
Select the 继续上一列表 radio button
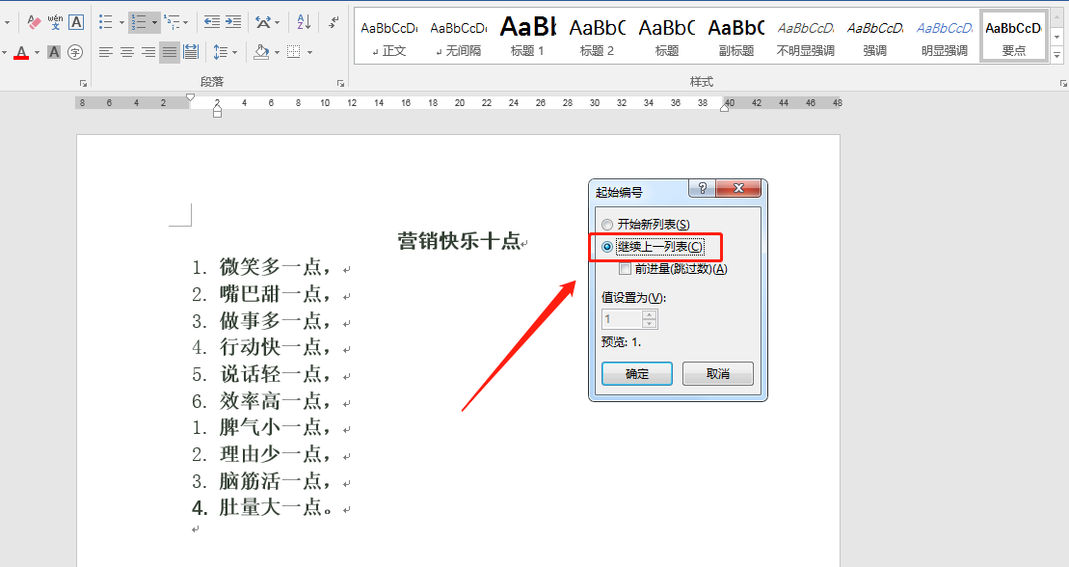point(607,247)
